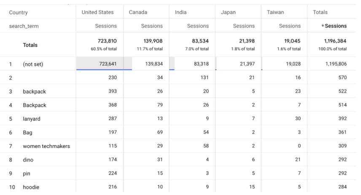This screenshot has height=195, width=361.
Task: Click the 514 total for Backpack
Action: pyautogui.click(x=342, y=105)
